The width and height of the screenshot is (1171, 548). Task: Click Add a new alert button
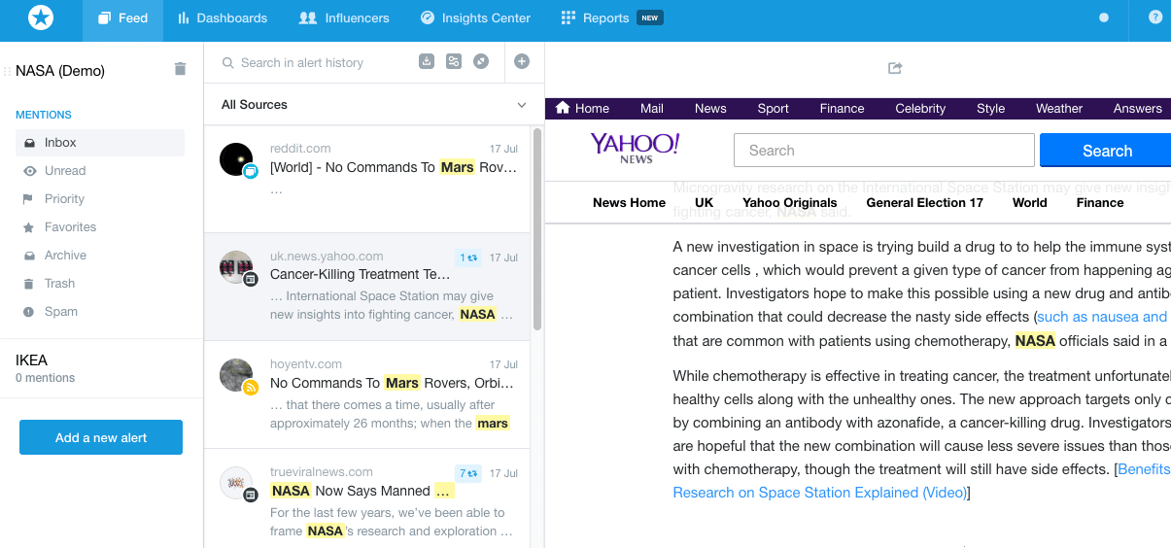101,437
